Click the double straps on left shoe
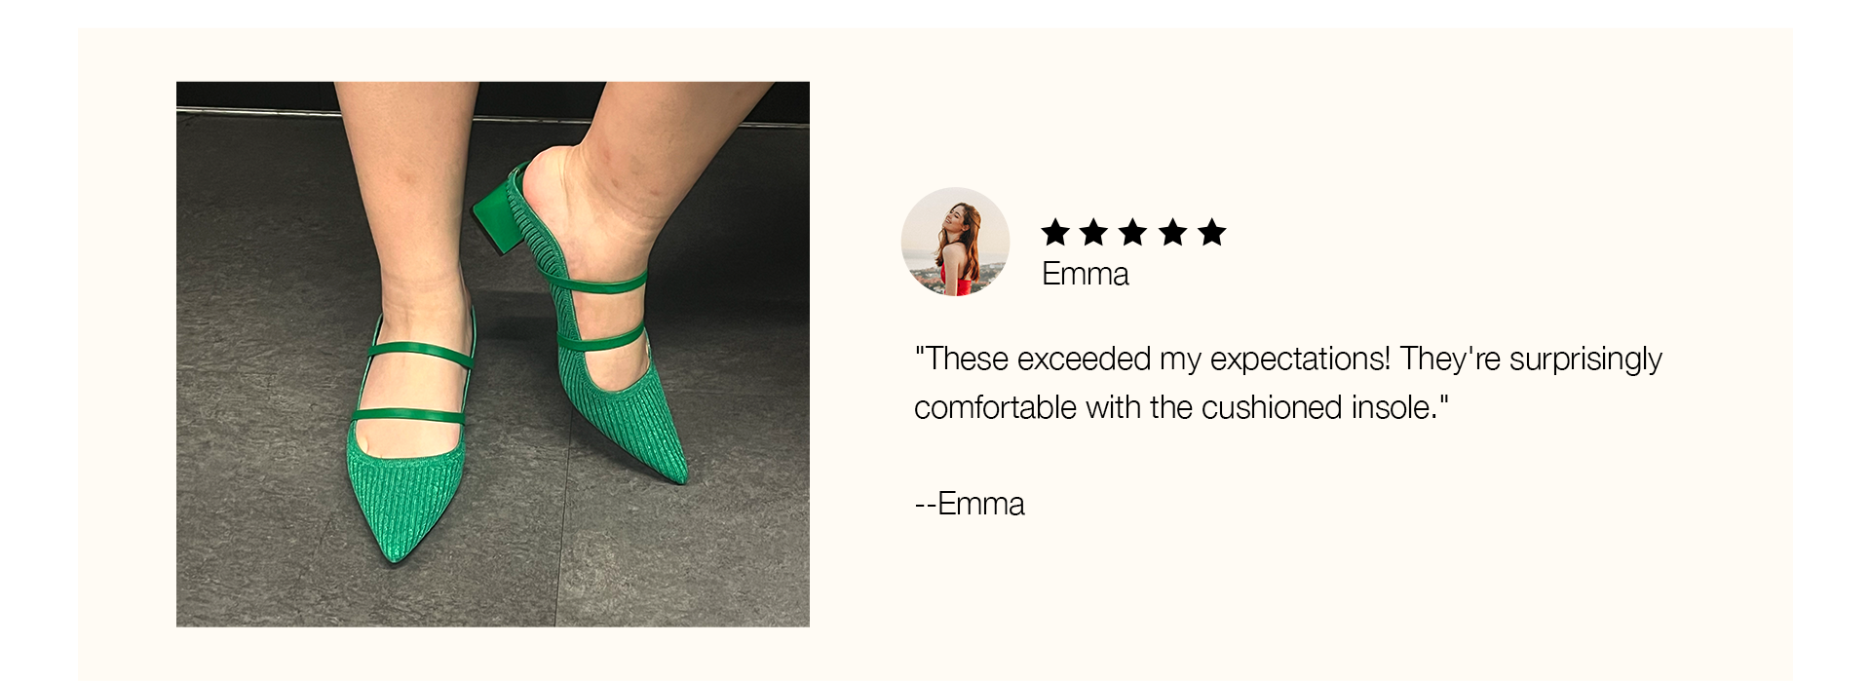 pos(413,383)
